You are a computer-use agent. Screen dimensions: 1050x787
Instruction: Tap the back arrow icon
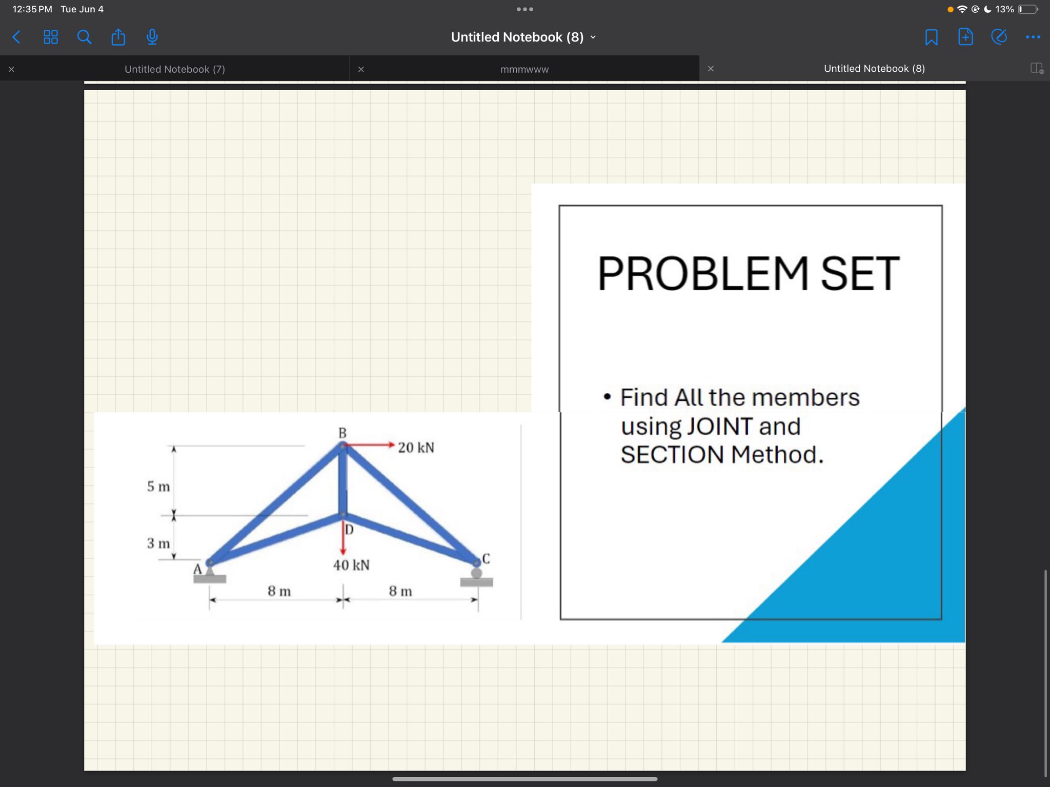click(16, 37)
